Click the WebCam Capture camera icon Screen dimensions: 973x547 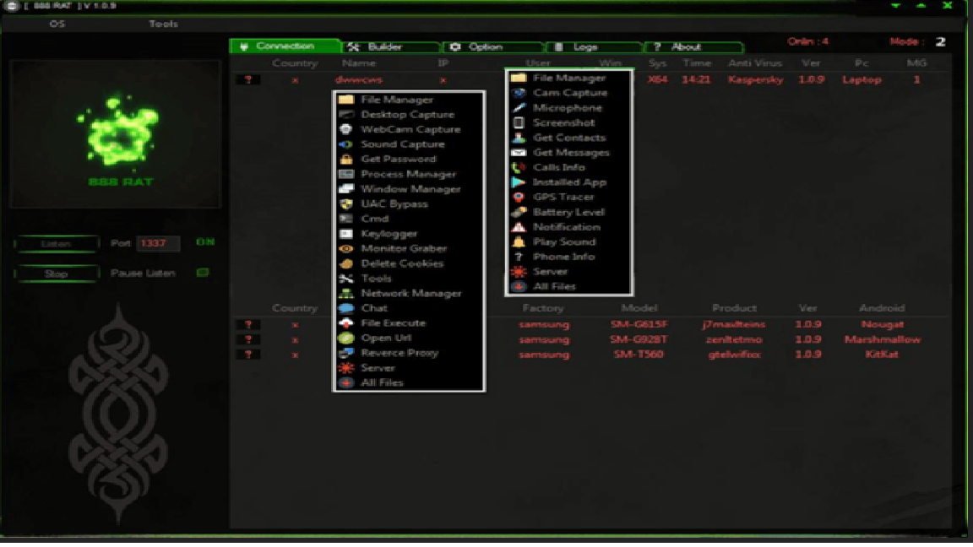click(x=345, y=129)
